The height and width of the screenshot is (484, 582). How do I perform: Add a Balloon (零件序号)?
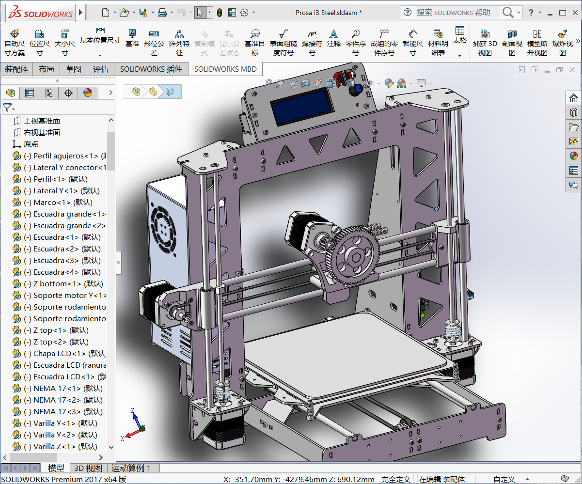[356, 42]
